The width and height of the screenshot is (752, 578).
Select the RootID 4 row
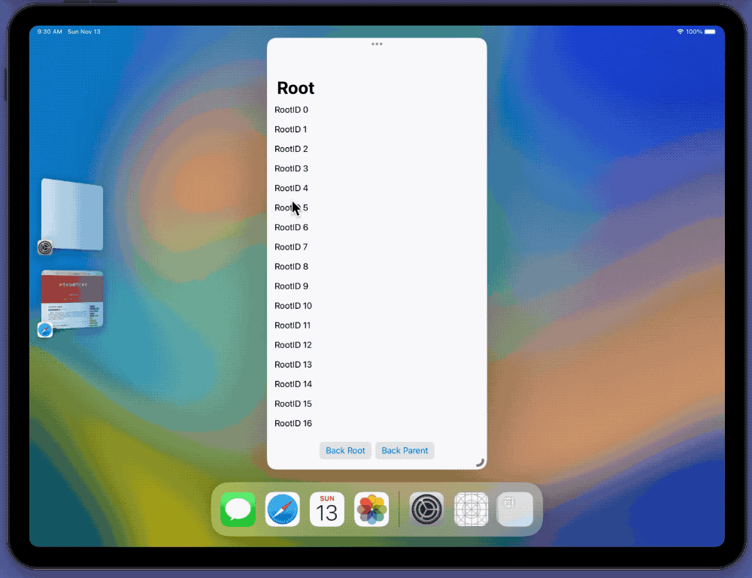coord(377,189)
